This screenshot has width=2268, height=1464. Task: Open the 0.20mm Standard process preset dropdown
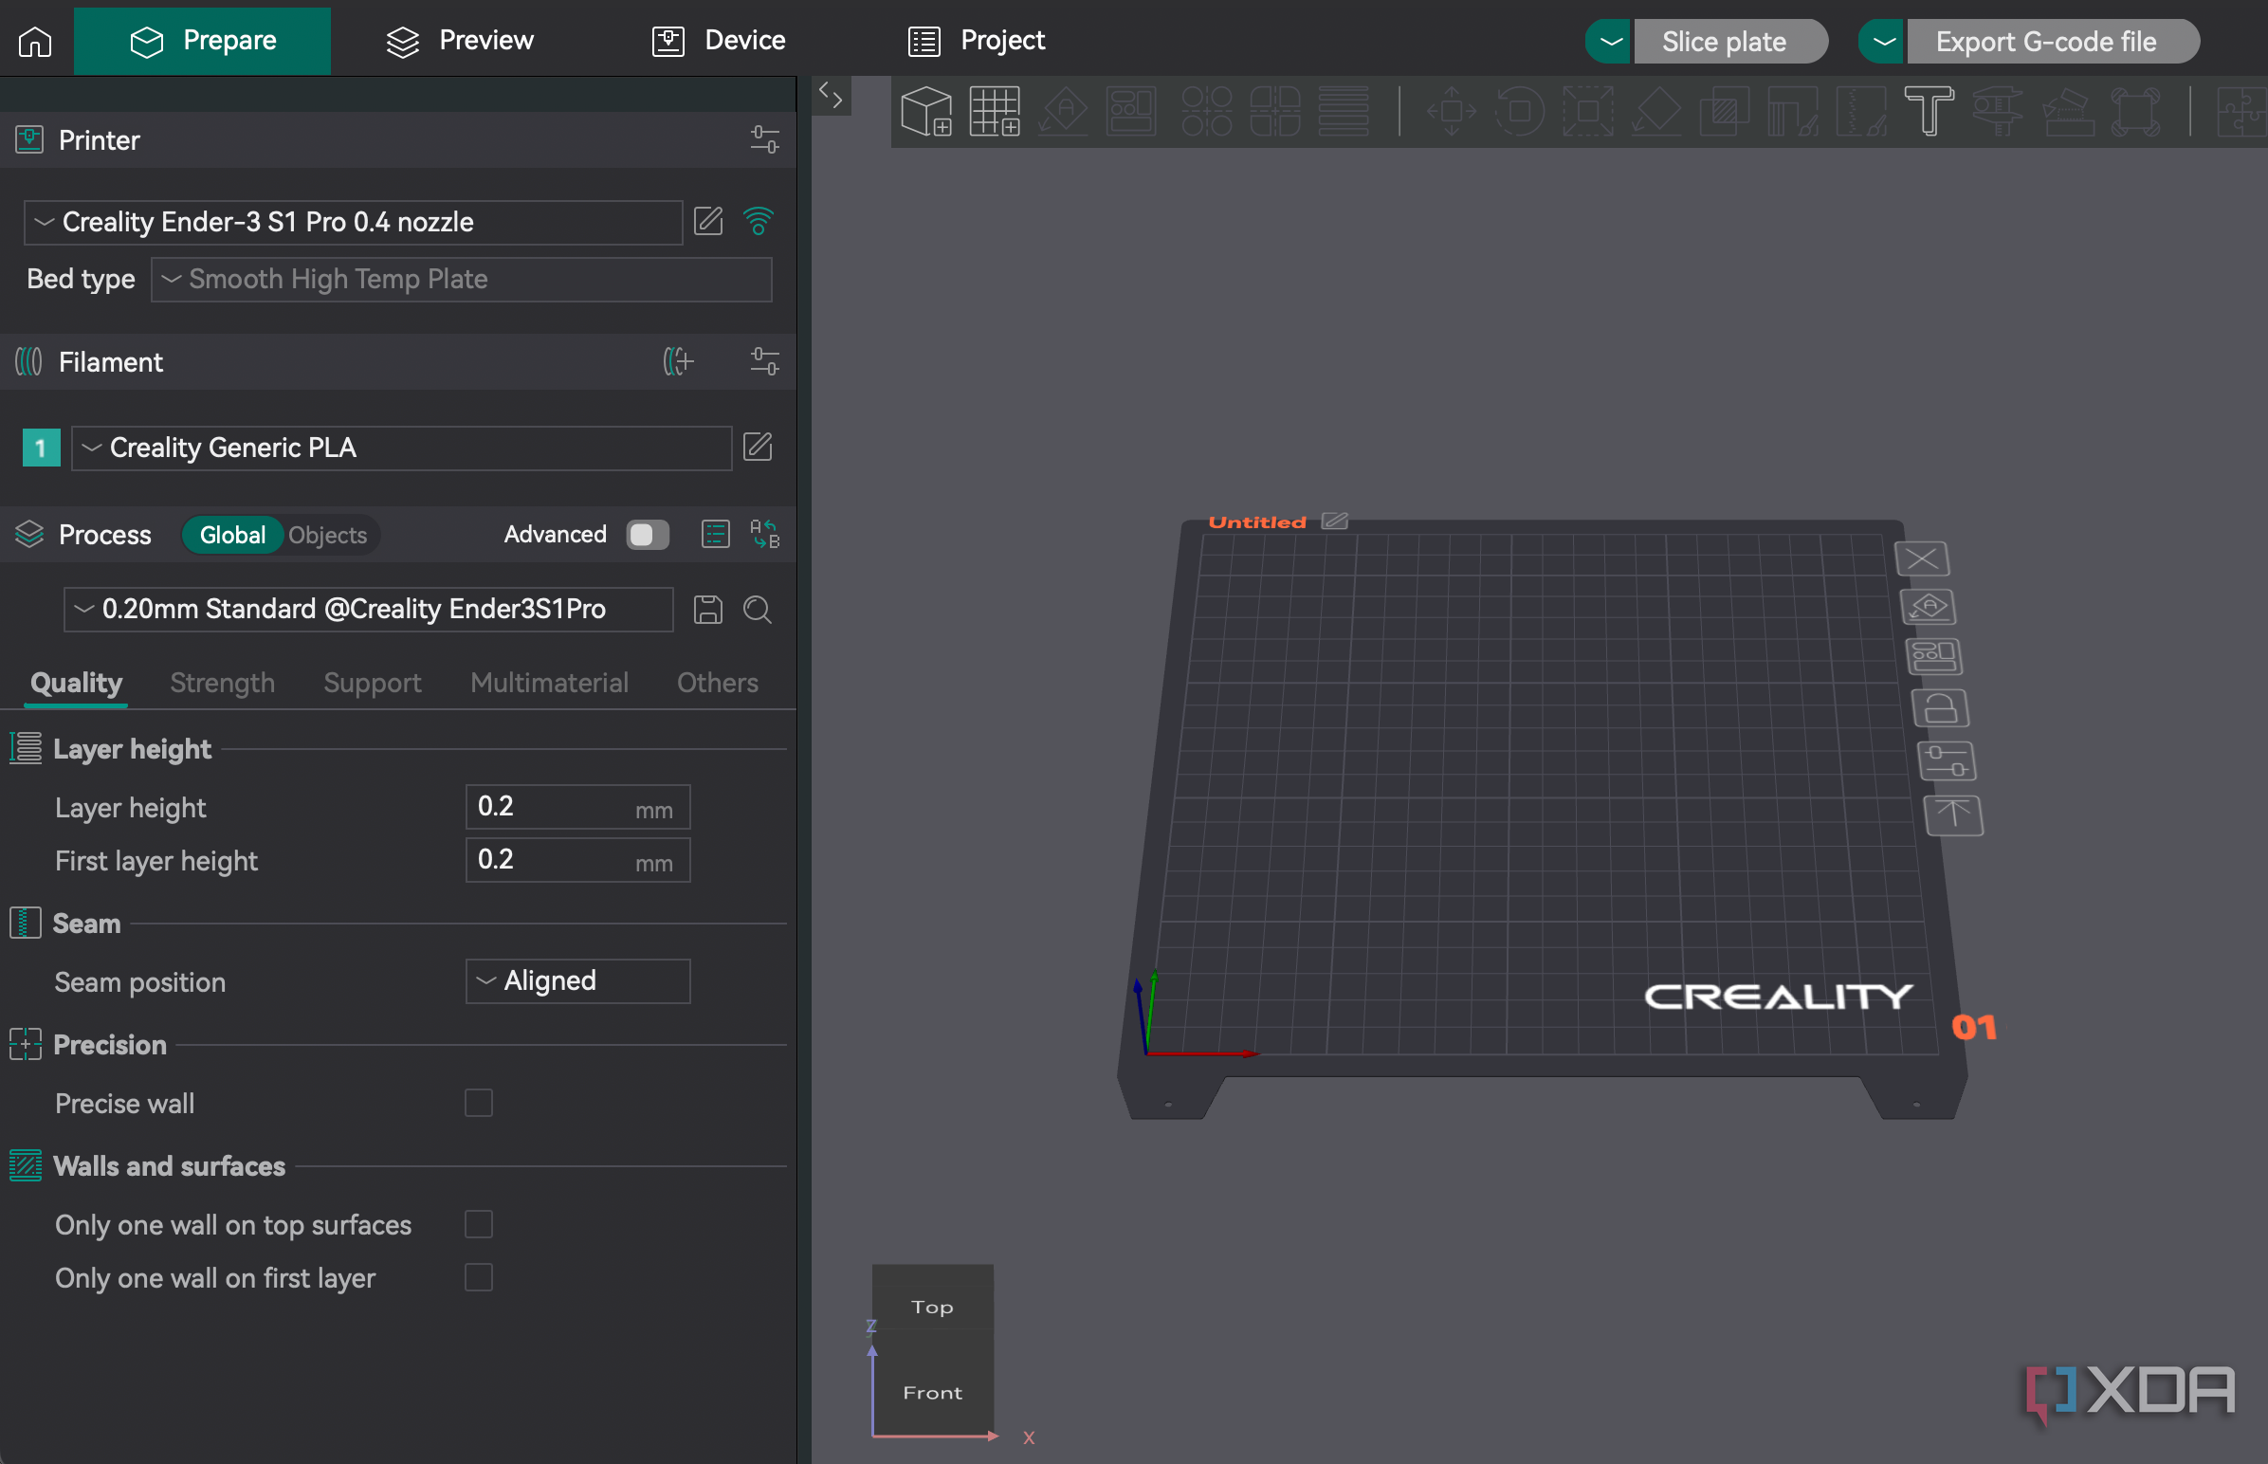pyautogui.click(x=368, y=610)
